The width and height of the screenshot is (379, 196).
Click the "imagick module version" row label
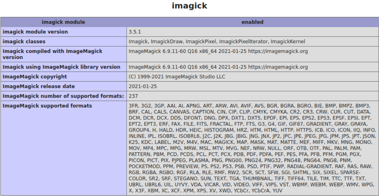(x=35, y=32)
